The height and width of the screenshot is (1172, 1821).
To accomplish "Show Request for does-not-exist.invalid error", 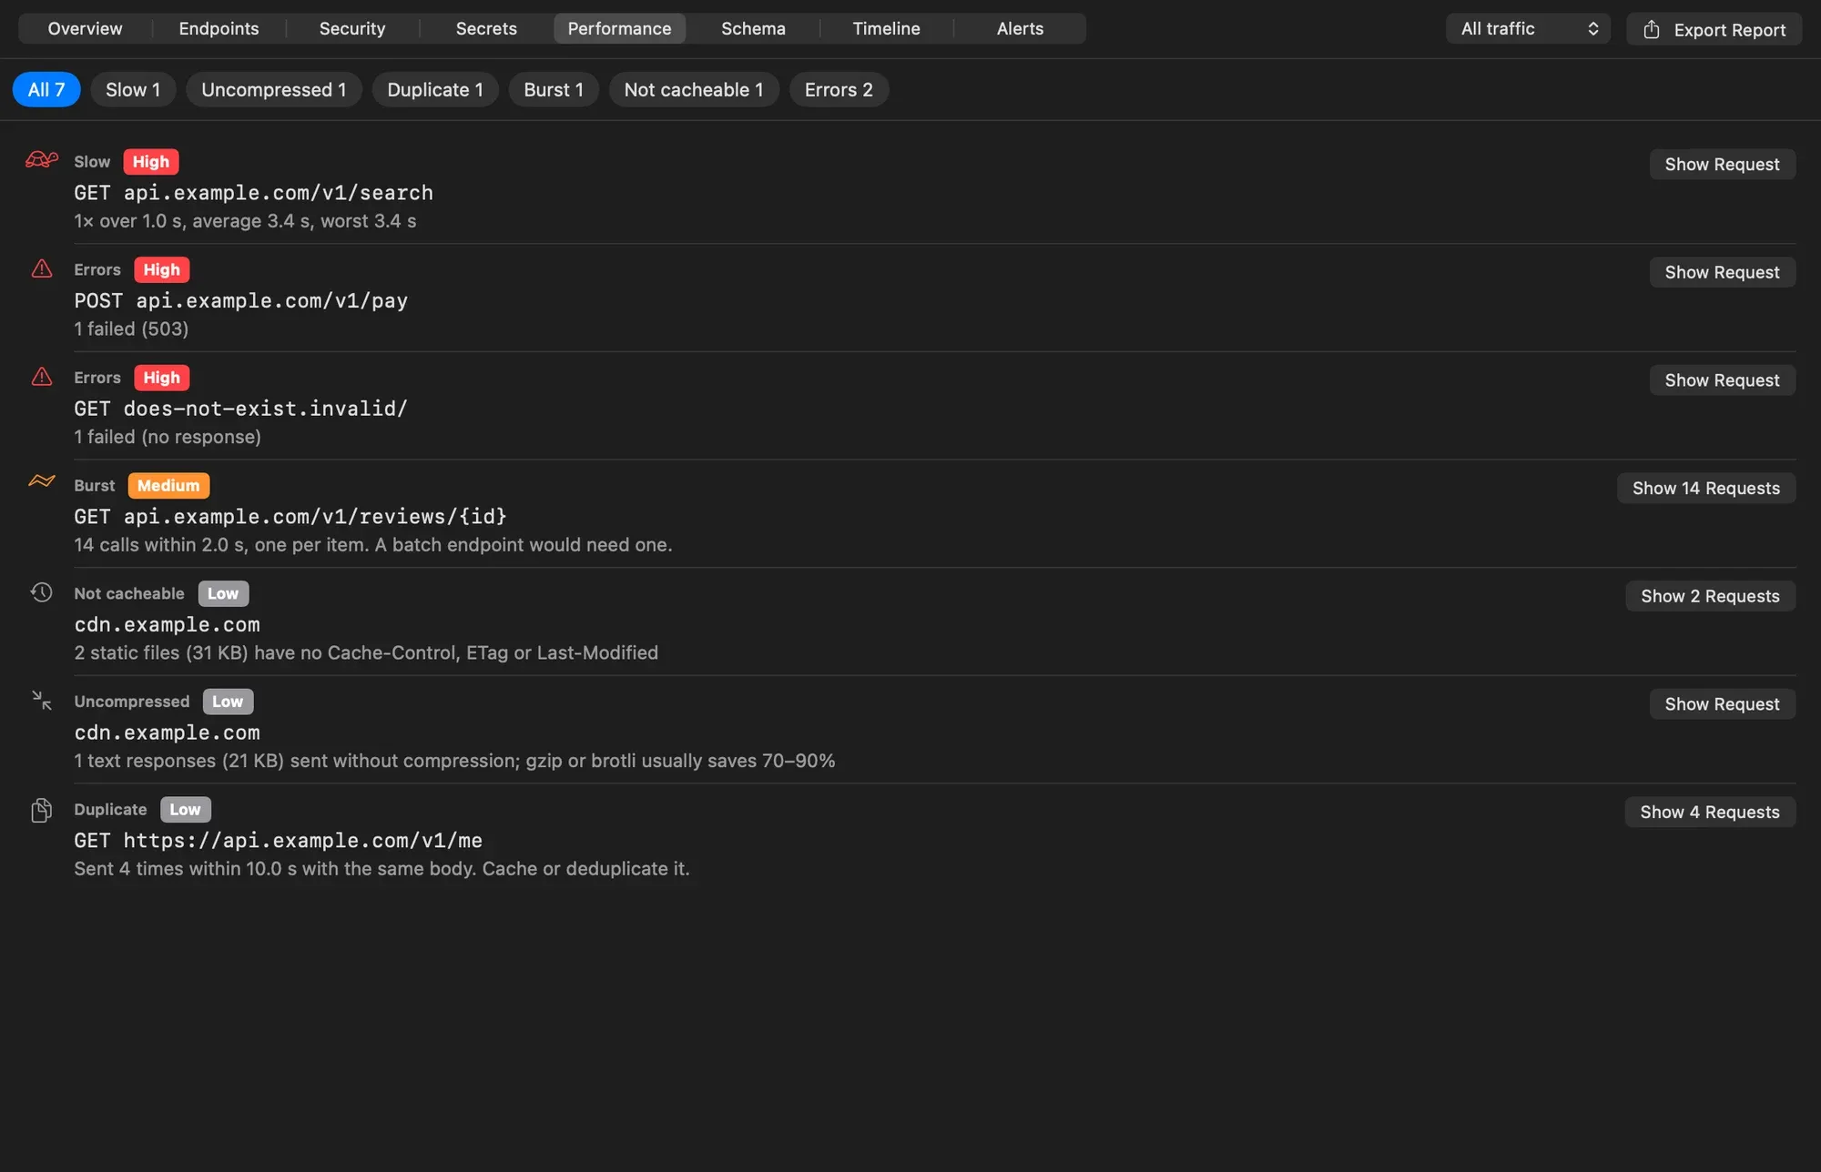I will click(x=1722, y=379).
